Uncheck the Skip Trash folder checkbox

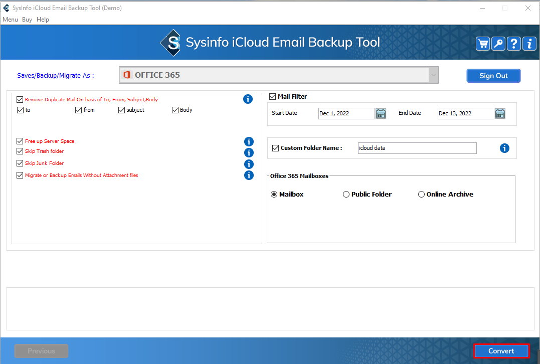coord(20,151)
